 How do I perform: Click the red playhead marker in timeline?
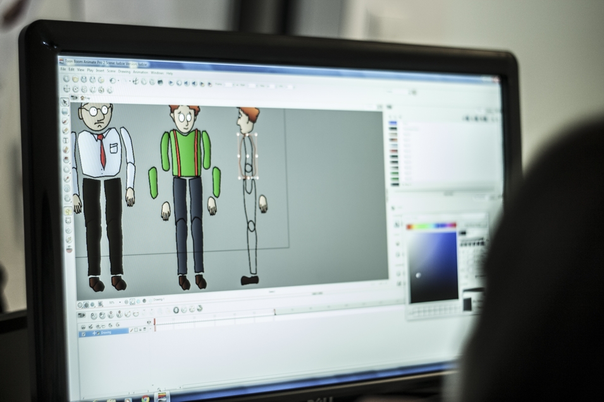[154, 322]
